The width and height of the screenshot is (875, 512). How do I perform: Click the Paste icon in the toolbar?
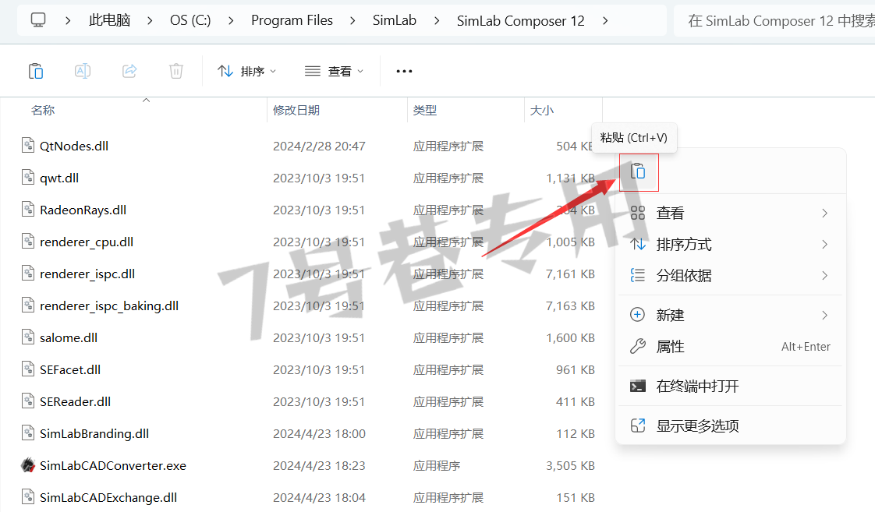pyautogui.click(x=36, y=72)
